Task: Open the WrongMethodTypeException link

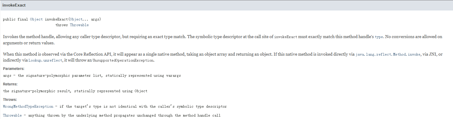Action: coord(28,107)
